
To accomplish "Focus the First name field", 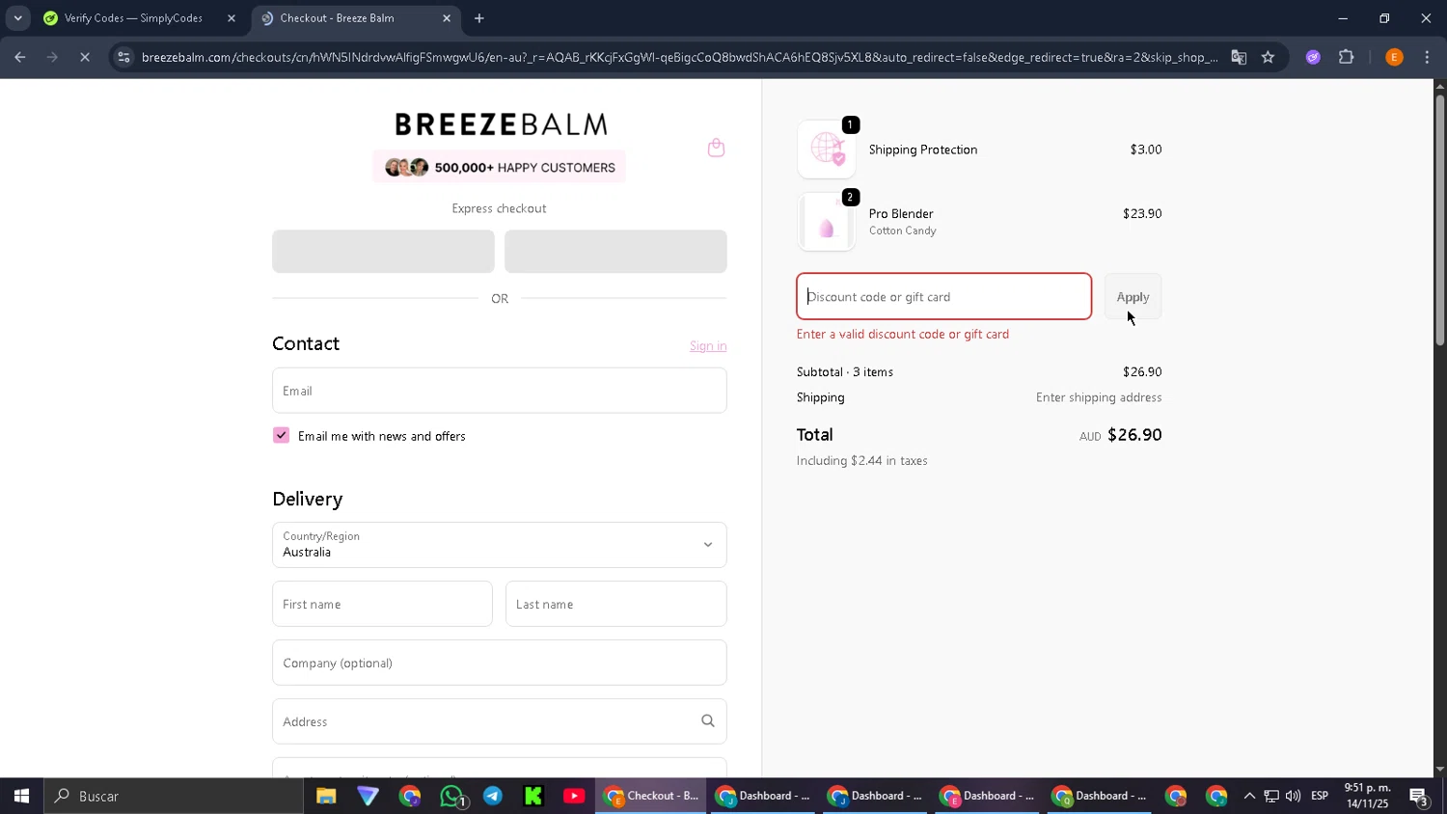I will click(x=382, y=604).
